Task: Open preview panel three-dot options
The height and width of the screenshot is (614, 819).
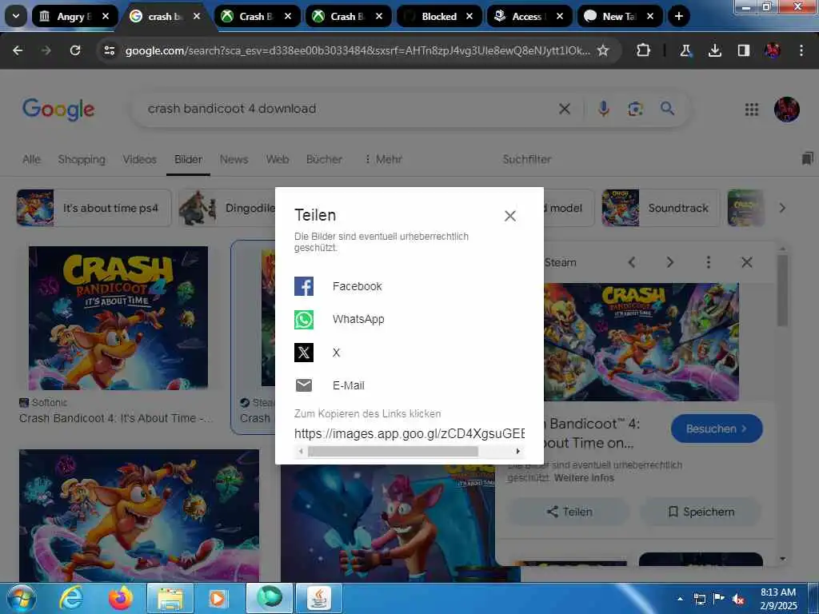Action: [x=709, y=262]
